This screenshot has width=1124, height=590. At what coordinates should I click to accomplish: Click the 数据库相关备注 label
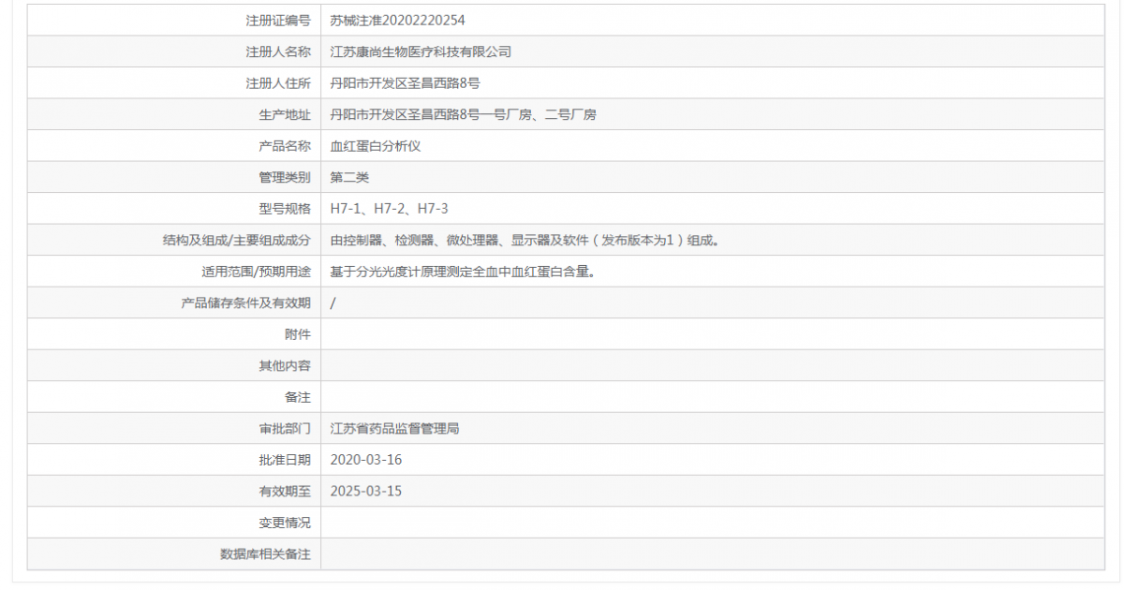pyautogui.click(x=265, y=554)
